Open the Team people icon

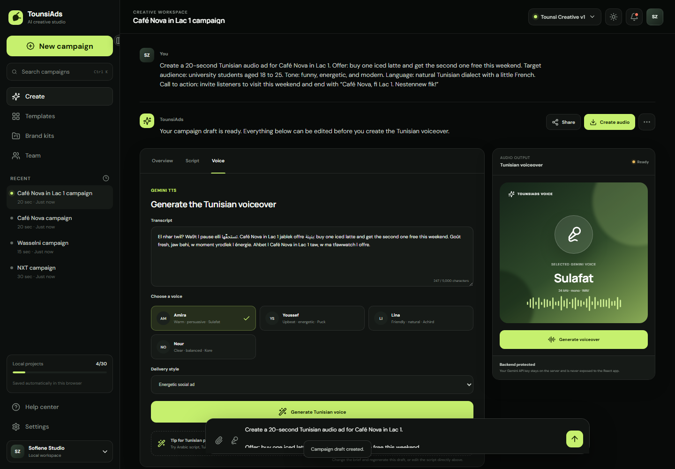(16, 156)
